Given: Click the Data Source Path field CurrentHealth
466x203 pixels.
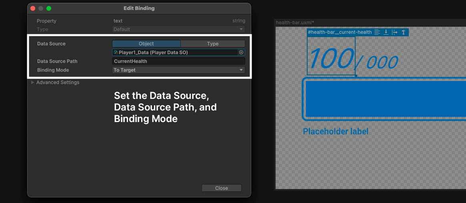Looking at the screenshot, I should coord(179,61).
